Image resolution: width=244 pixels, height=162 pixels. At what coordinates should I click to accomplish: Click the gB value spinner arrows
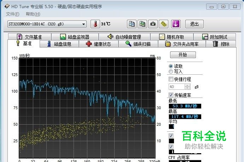pos(187,87)
